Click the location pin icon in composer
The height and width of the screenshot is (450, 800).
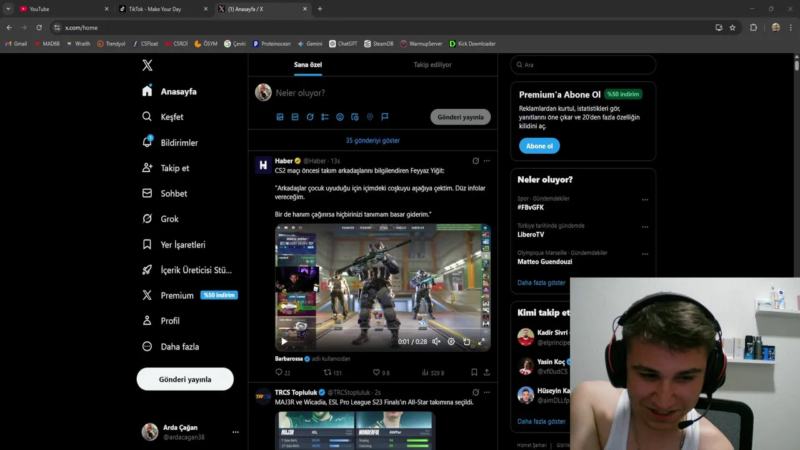pyautogui.click(x=370, y=117)
